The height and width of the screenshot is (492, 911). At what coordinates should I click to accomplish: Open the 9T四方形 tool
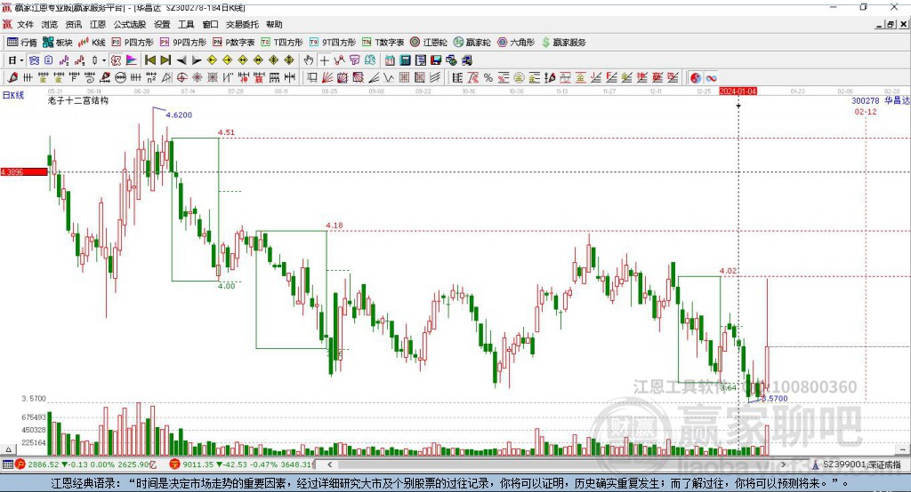point(333,43)
